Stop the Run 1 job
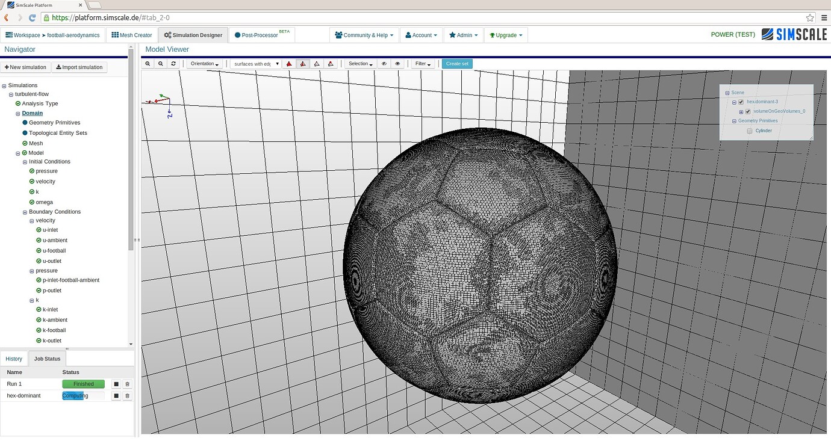 point(115,383)
